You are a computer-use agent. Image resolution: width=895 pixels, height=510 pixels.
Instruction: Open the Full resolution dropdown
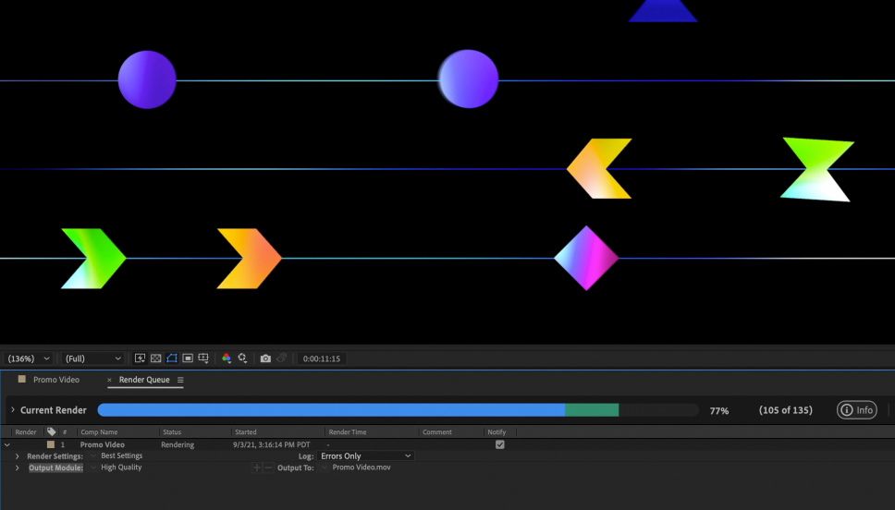click(x=93, y=358)
